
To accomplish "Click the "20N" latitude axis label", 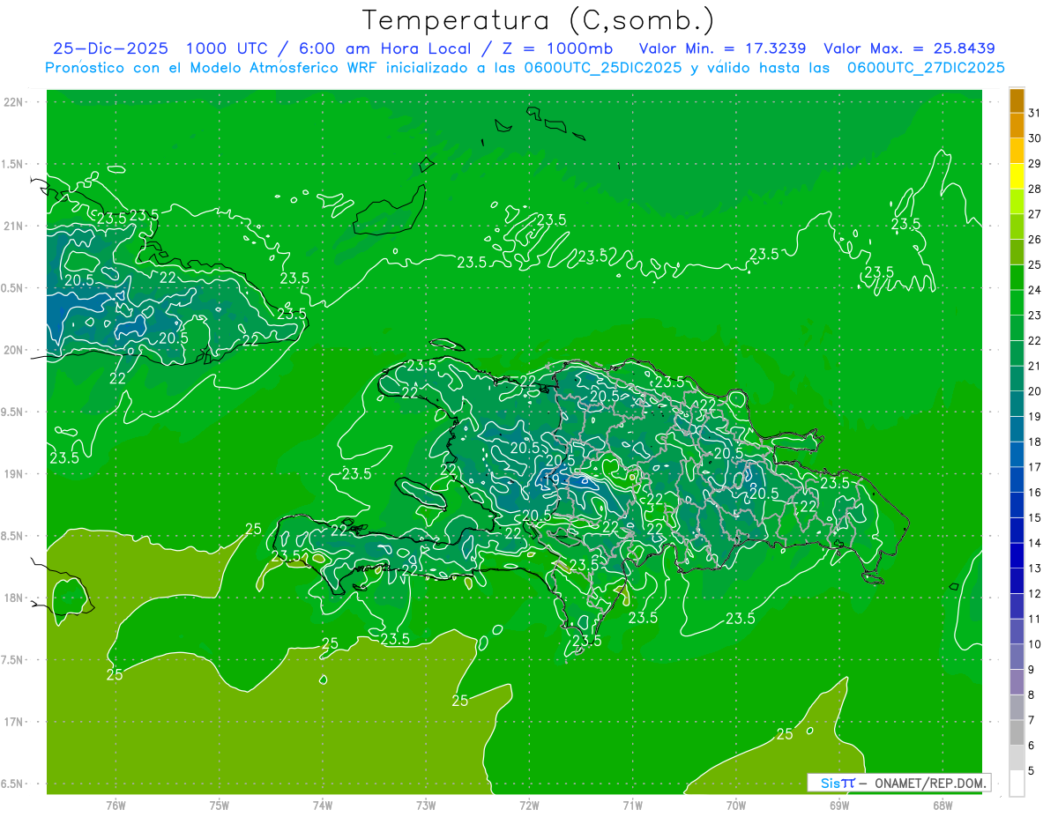I will pyautogui.click(x=14, y=350).
